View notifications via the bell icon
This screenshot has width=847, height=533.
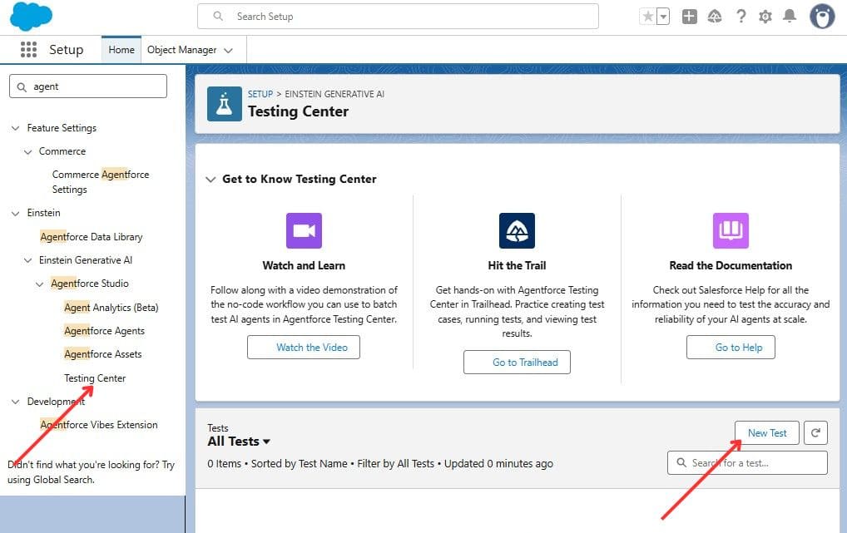coord(790,17)
